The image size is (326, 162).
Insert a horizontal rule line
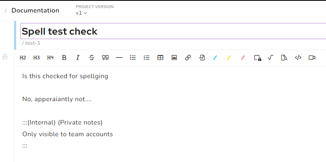[119, 58]
